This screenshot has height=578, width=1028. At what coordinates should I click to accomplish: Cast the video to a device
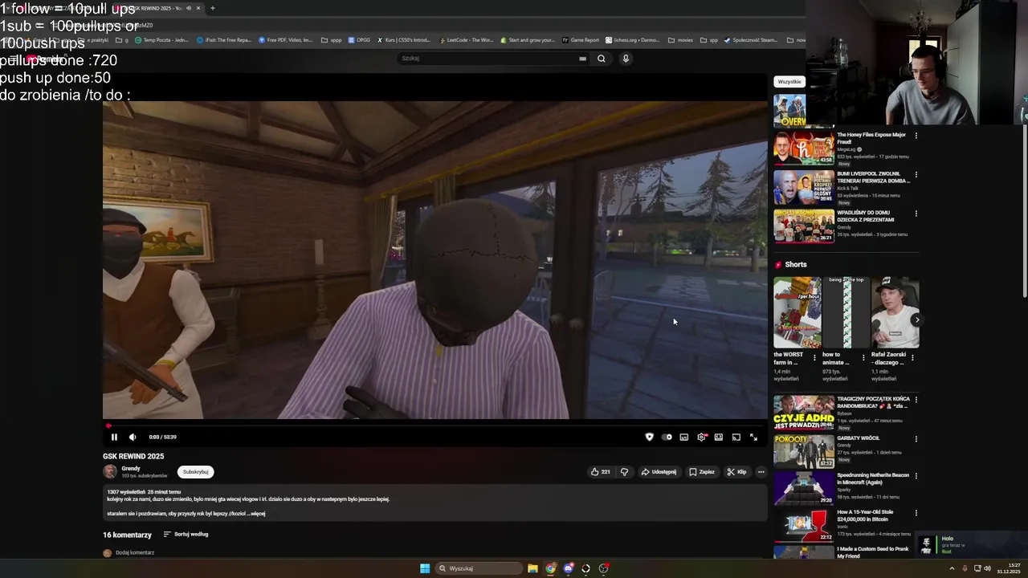point(736,437)
